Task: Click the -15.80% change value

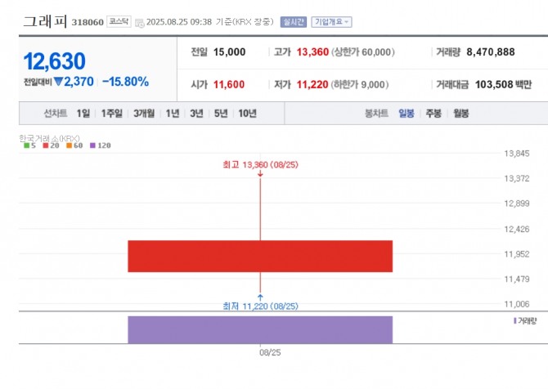Action: (125, 82)
